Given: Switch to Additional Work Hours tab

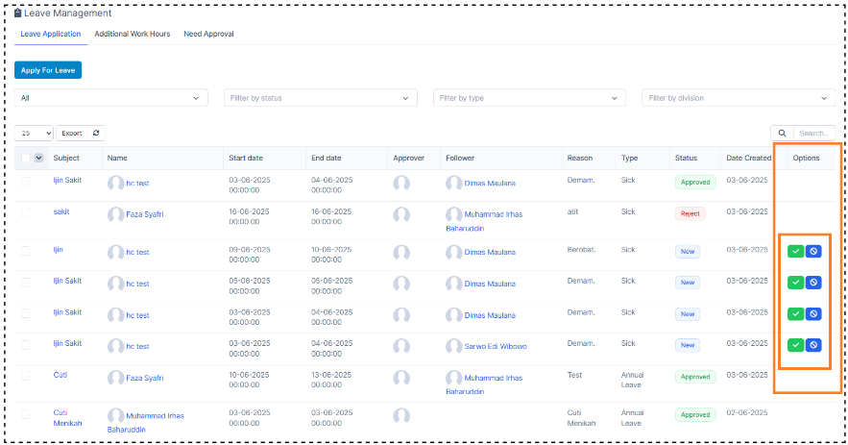Looking at the screenshot, I should 133,34.
